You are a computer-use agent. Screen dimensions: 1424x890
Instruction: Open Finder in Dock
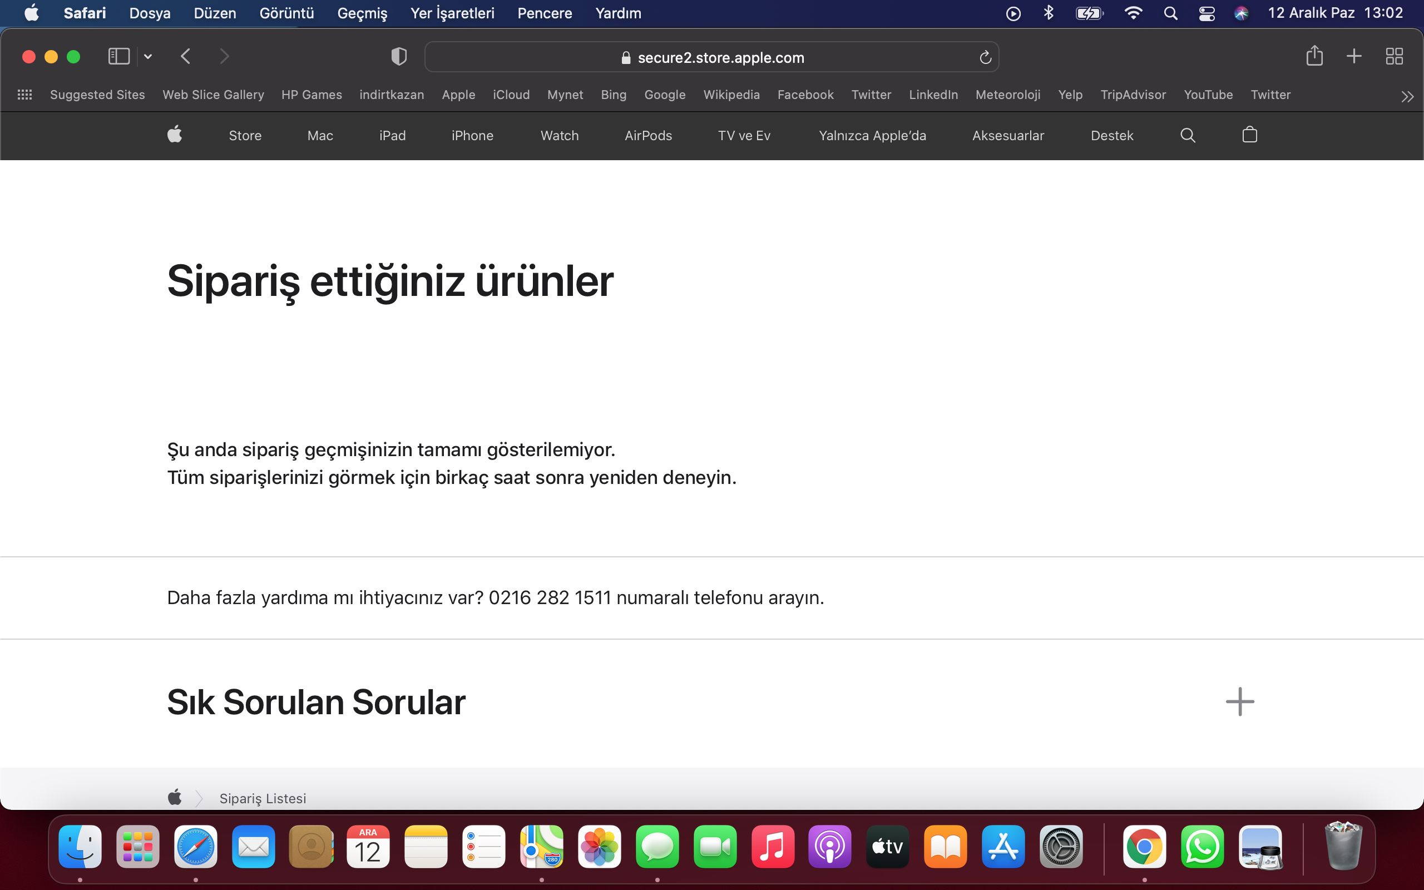coord(80,847)
